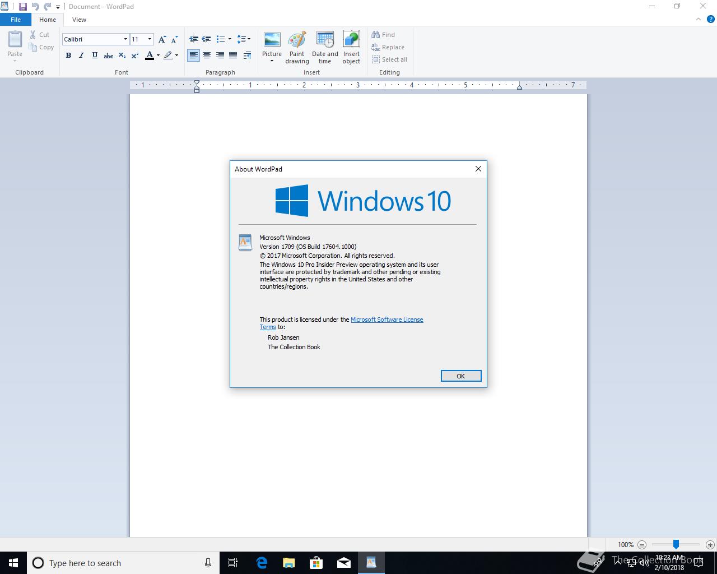Open the list style dropdown arrow

pos(230,39)
